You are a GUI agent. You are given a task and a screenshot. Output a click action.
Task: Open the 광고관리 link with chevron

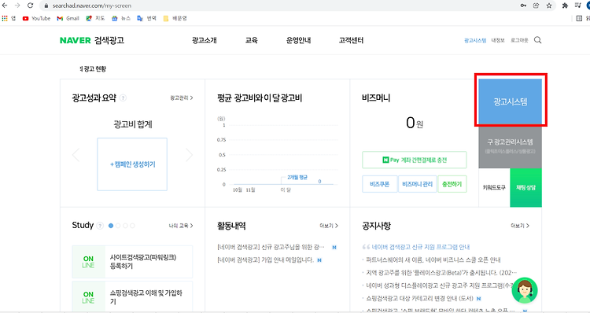182,98
